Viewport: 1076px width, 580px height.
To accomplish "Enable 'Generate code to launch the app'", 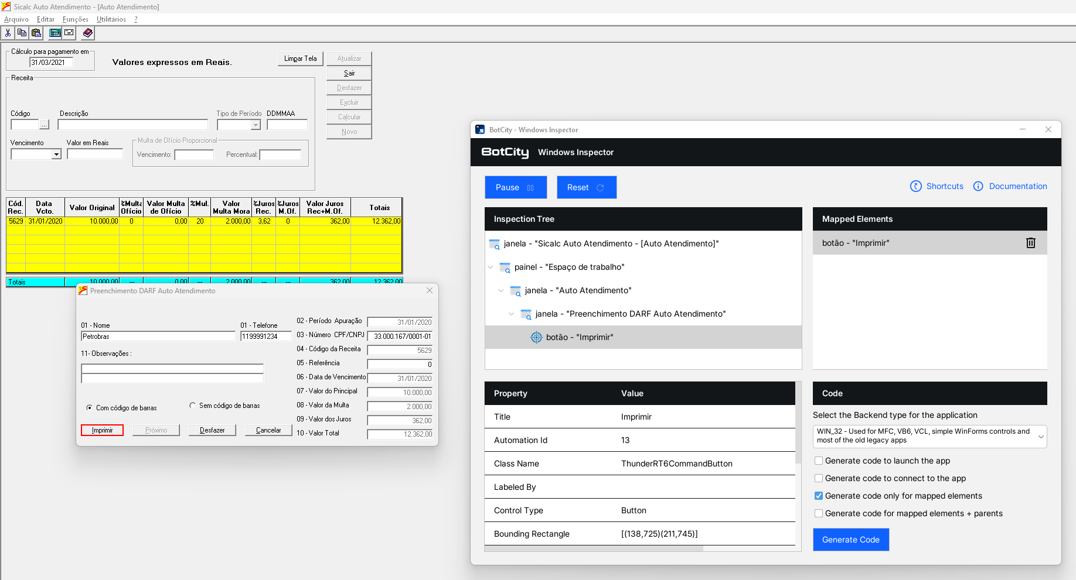I will pos(819,461).
